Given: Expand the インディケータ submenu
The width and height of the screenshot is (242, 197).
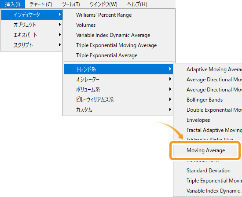Looking at the screenshot, I should click(32, 15).
